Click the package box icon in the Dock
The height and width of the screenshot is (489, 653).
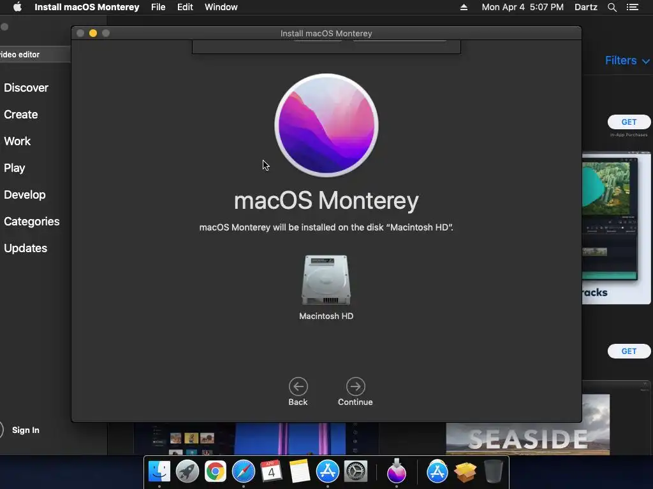coord(465,471)
